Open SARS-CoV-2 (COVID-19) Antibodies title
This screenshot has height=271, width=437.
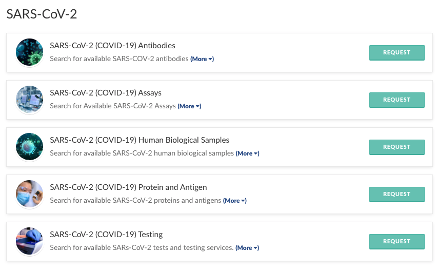click(x=112, y=46)
